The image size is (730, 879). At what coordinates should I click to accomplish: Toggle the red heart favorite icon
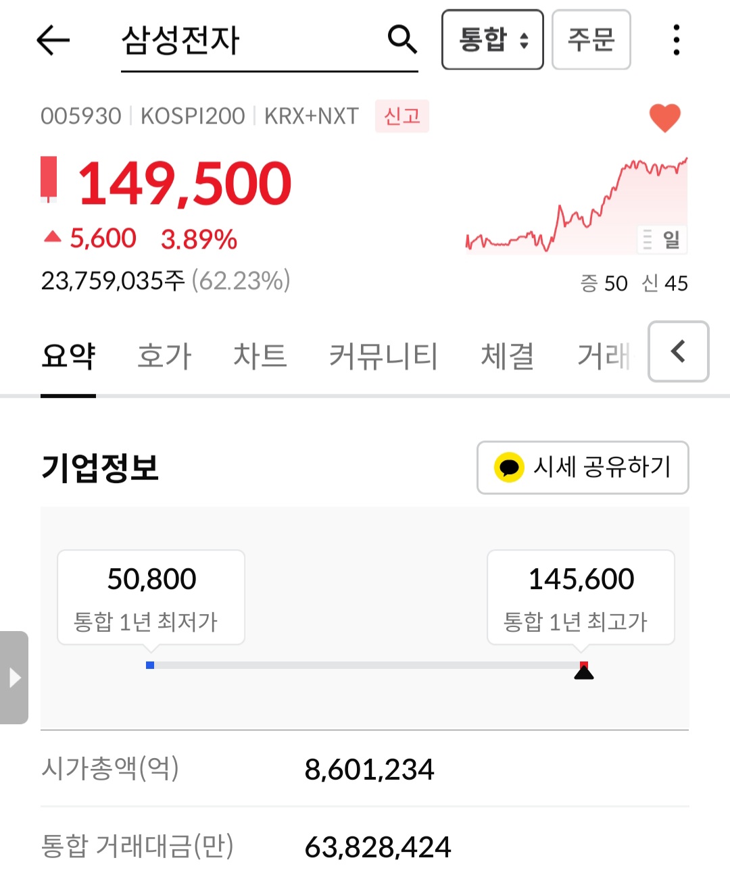pos(664,118)
